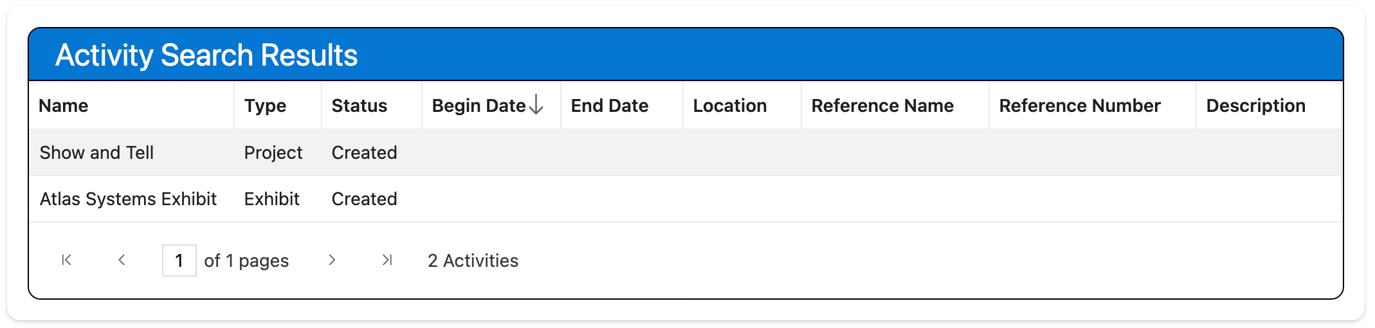Select the Project type cell
This screenshot has width=1375, height=328.
coord(273,152)
